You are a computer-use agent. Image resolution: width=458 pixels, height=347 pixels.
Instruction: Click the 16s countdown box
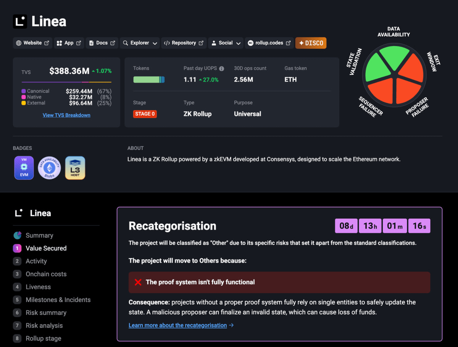click(419, 226)
